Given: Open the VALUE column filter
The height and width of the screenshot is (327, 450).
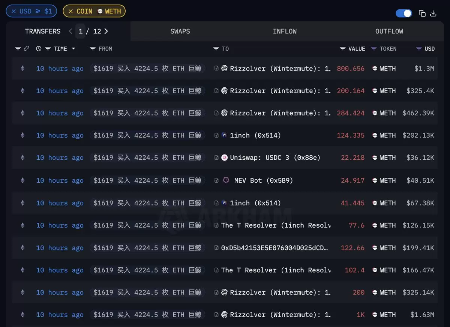Looking at the screenshot, I should [x=343, y=49].
